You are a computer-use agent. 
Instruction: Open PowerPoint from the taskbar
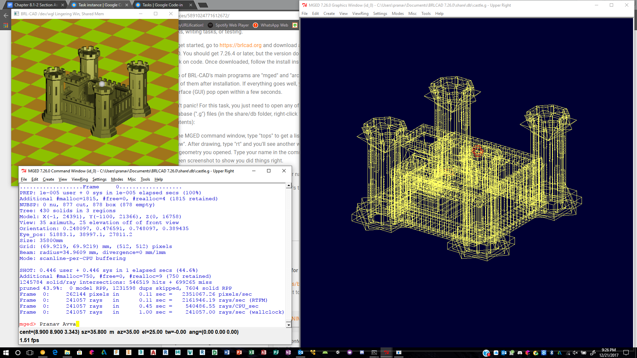239,352
